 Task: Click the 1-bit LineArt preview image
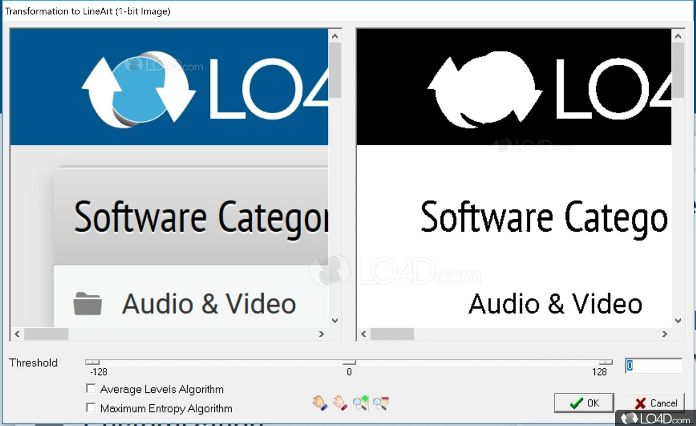click(514, 178)
